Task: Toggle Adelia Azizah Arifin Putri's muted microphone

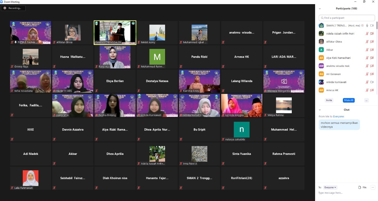Action: (367, 34)
